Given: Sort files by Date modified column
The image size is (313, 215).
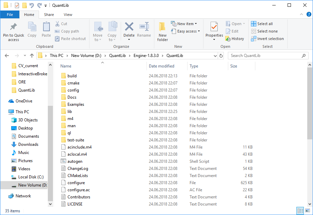Looking at the screenshot, I should [x=161, y=66].
